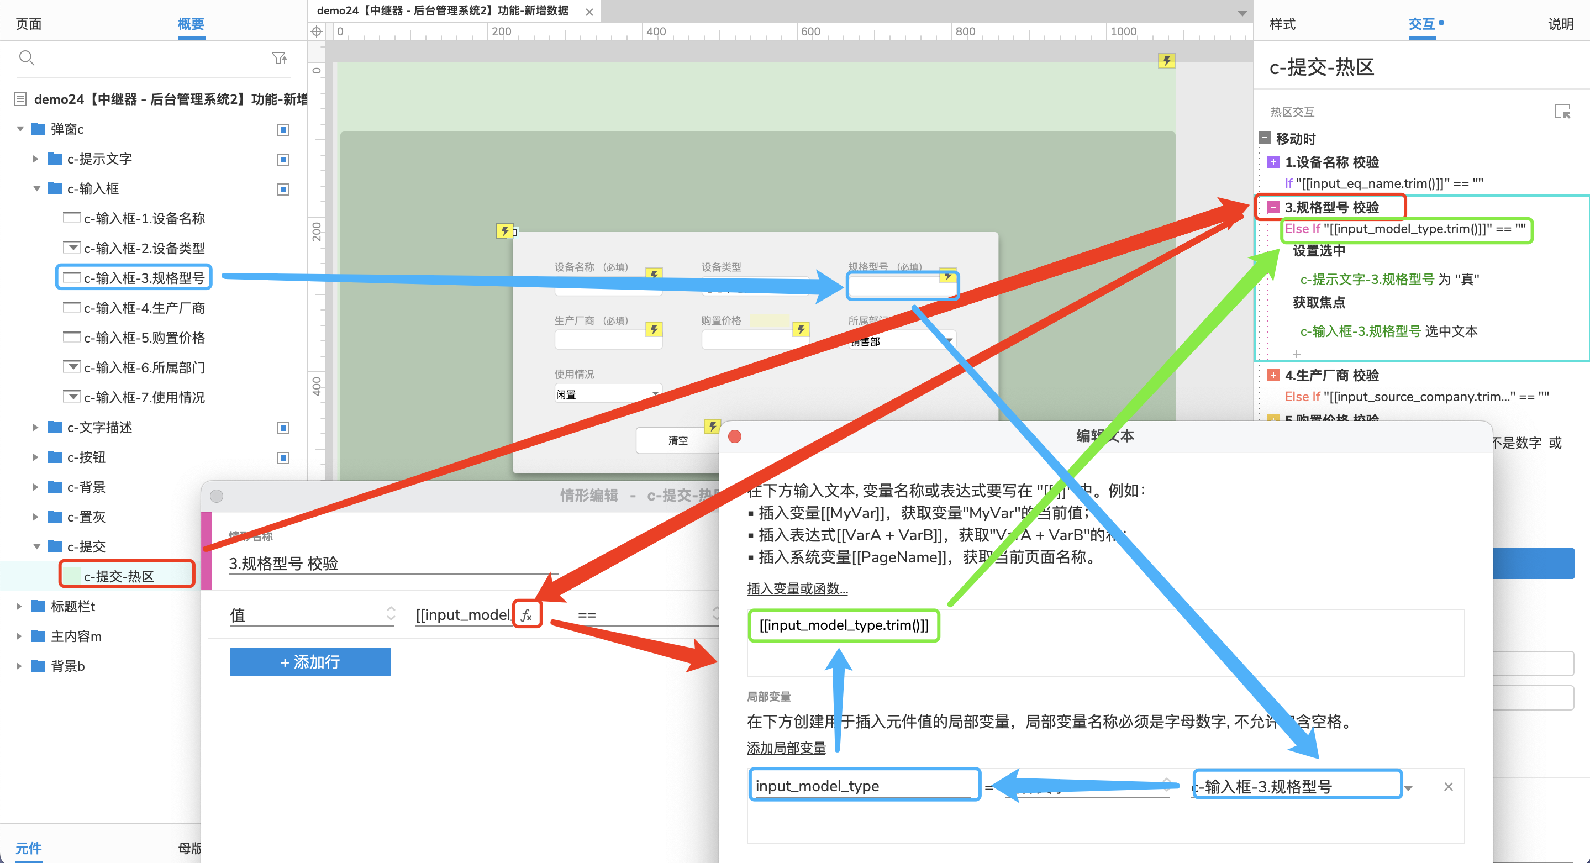The height and width of the screenshot is (863, 1590).
Task: Click the lightning badge on 清空 button
Action: 712,426
